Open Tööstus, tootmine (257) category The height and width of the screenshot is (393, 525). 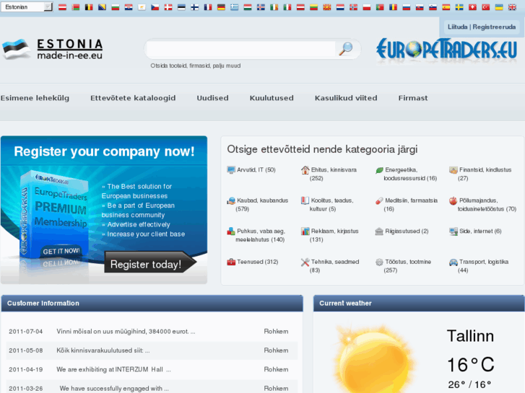pyautogui.click(x=408, y=266)
